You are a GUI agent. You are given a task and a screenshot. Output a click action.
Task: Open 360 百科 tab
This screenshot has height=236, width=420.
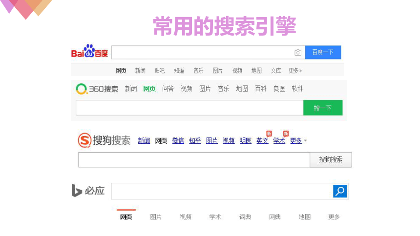click(x=261, y=89)
